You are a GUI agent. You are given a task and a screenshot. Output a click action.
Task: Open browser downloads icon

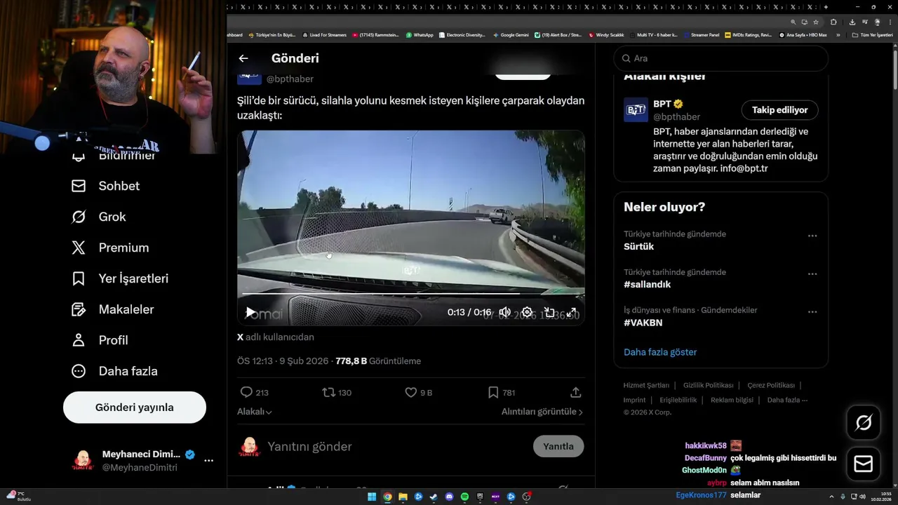(x=852, y=22)
